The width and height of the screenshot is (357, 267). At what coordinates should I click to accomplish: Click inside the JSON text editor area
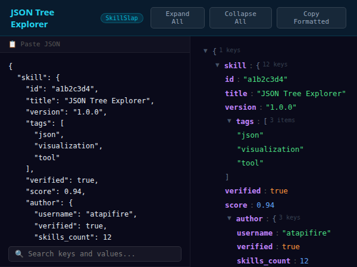[95, 148]
